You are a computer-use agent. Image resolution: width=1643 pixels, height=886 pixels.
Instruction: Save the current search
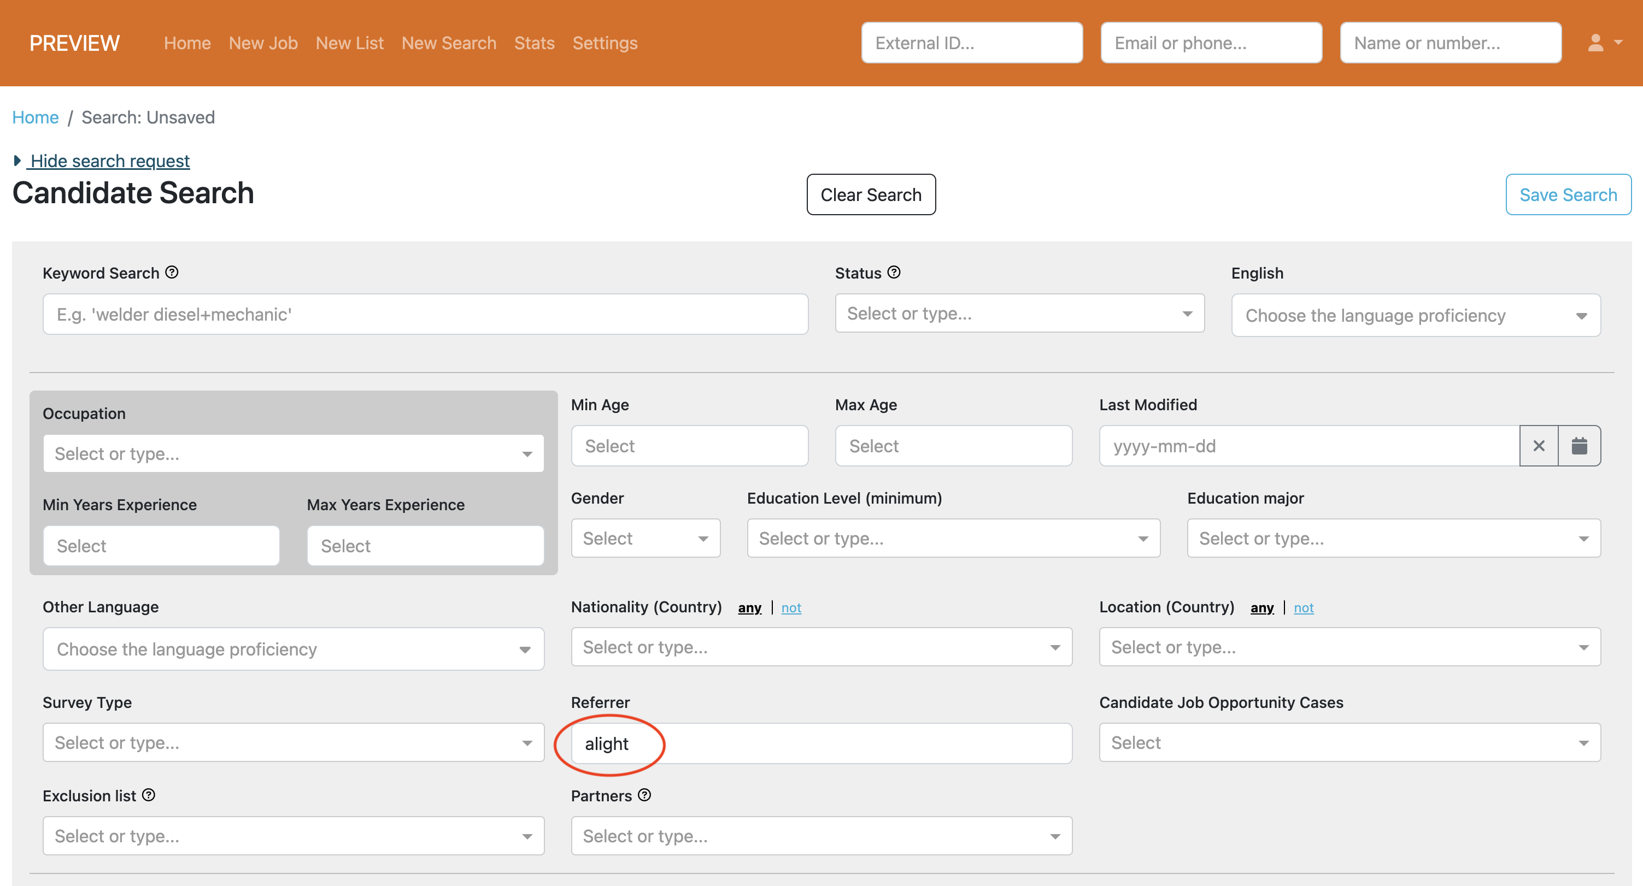[1568, 194]
